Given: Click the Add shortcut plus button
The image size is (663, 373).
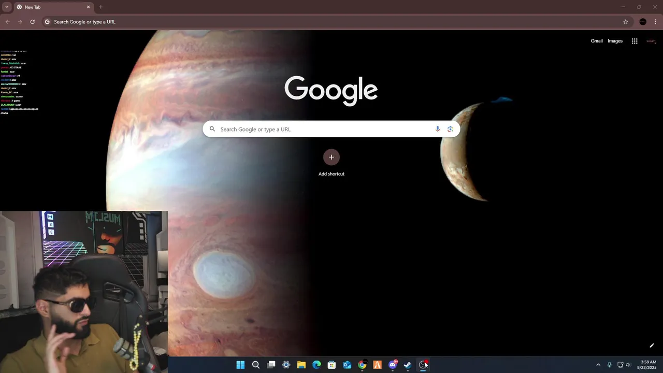Looking at the screenshot, I should click(x=331, y=157).
